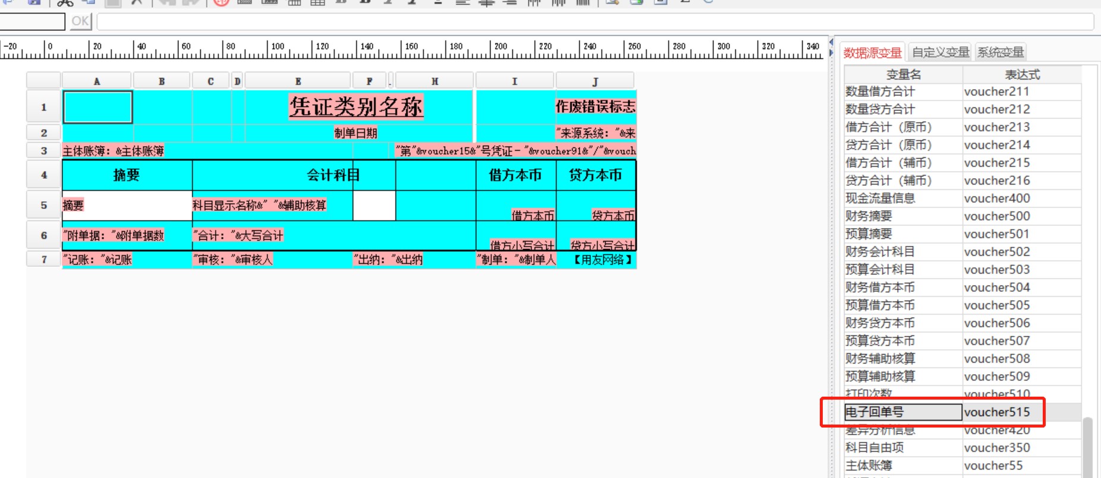Image resolution: width=1101 pixels, height=478 pixels.
Task: Select the 审核 cell in row 7
Action: [232, 259]
